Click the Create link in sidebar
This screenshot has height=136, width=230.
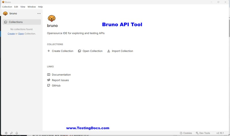[x=11, y=34]
